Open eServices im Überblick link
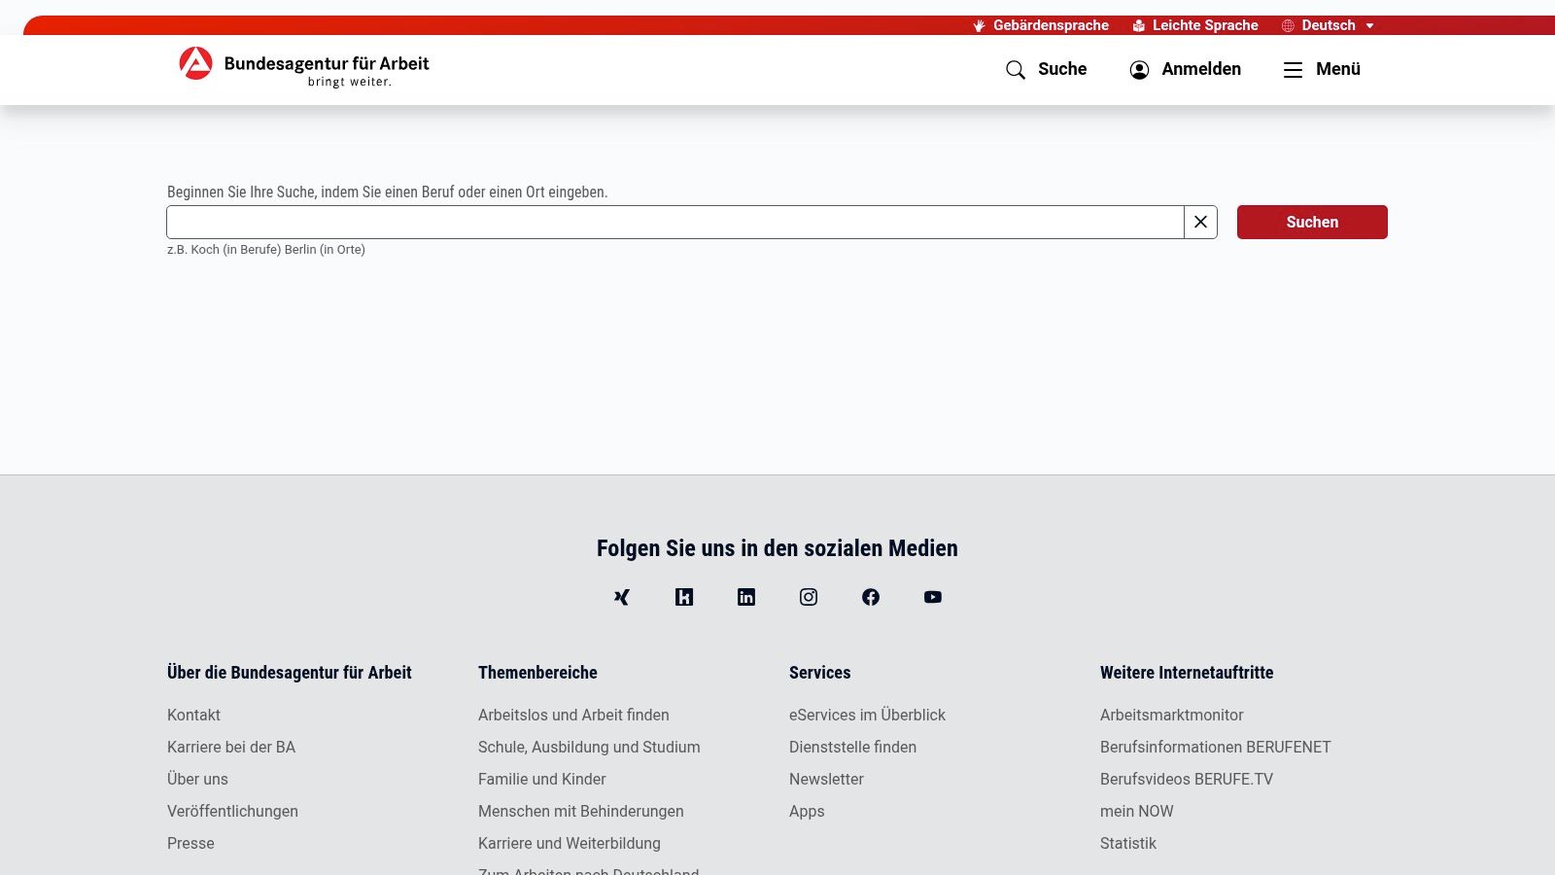1555x875 pixels. point(867,715)
